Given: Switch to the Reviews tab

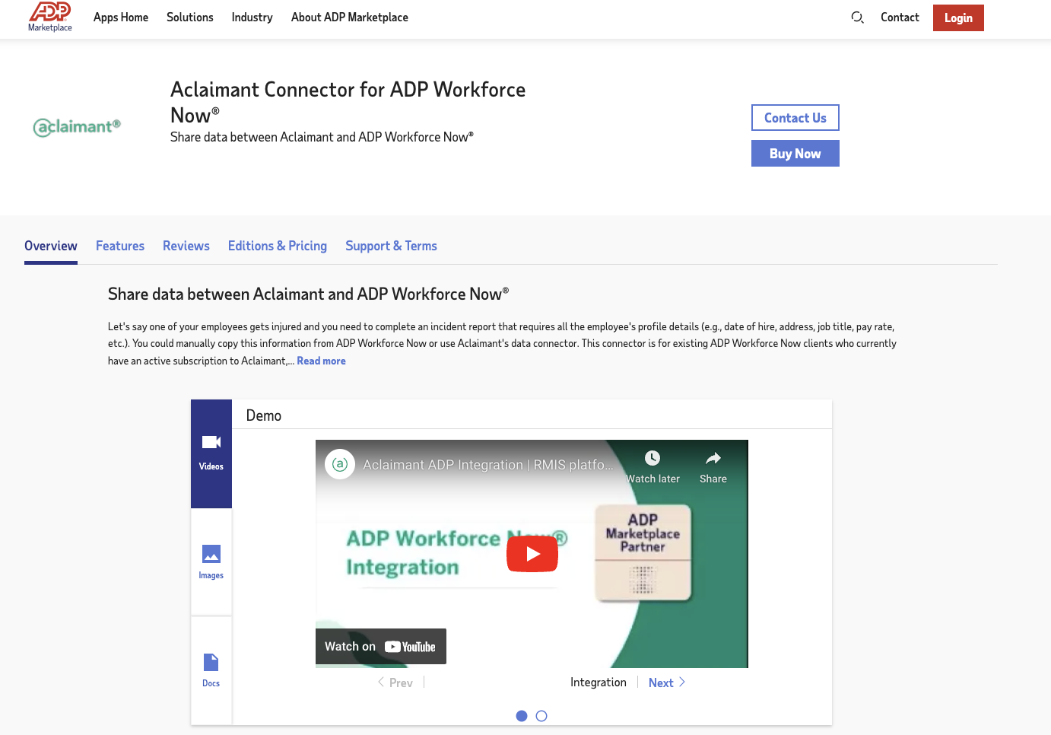Looking at the screenshot, I should 186,246.
